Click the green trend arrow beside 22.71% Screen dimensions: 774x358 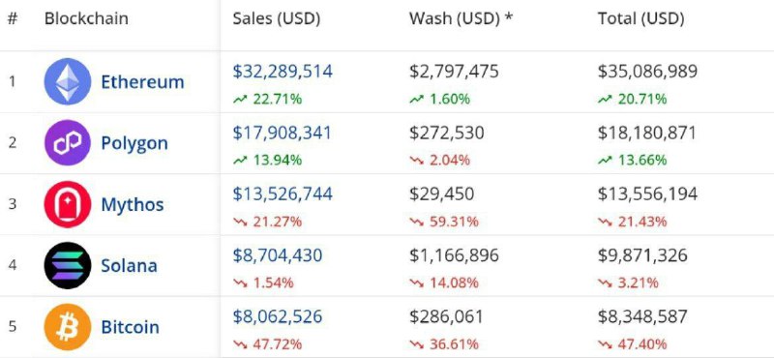240,100
